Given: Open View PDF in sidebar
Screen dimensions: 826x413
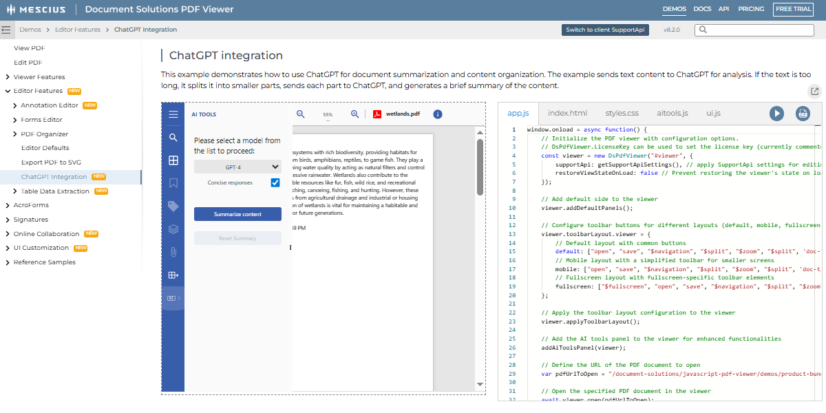Looking at the screenshot, I should tap(30, 48).
